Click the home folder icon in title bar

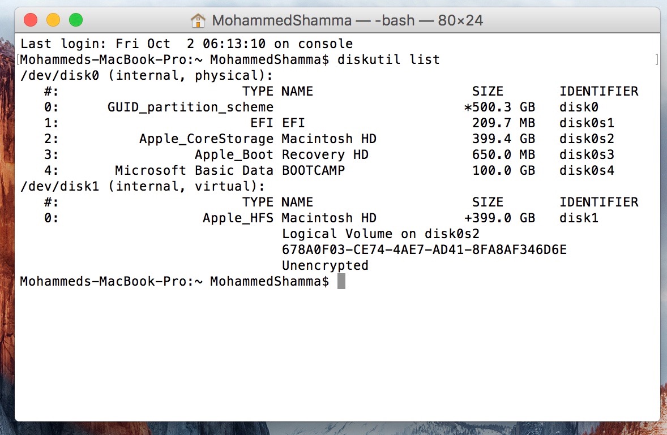(198, 20)
